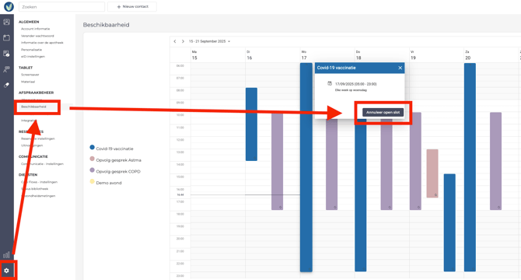Select the Demo avond legend label

tap(109, 183)
